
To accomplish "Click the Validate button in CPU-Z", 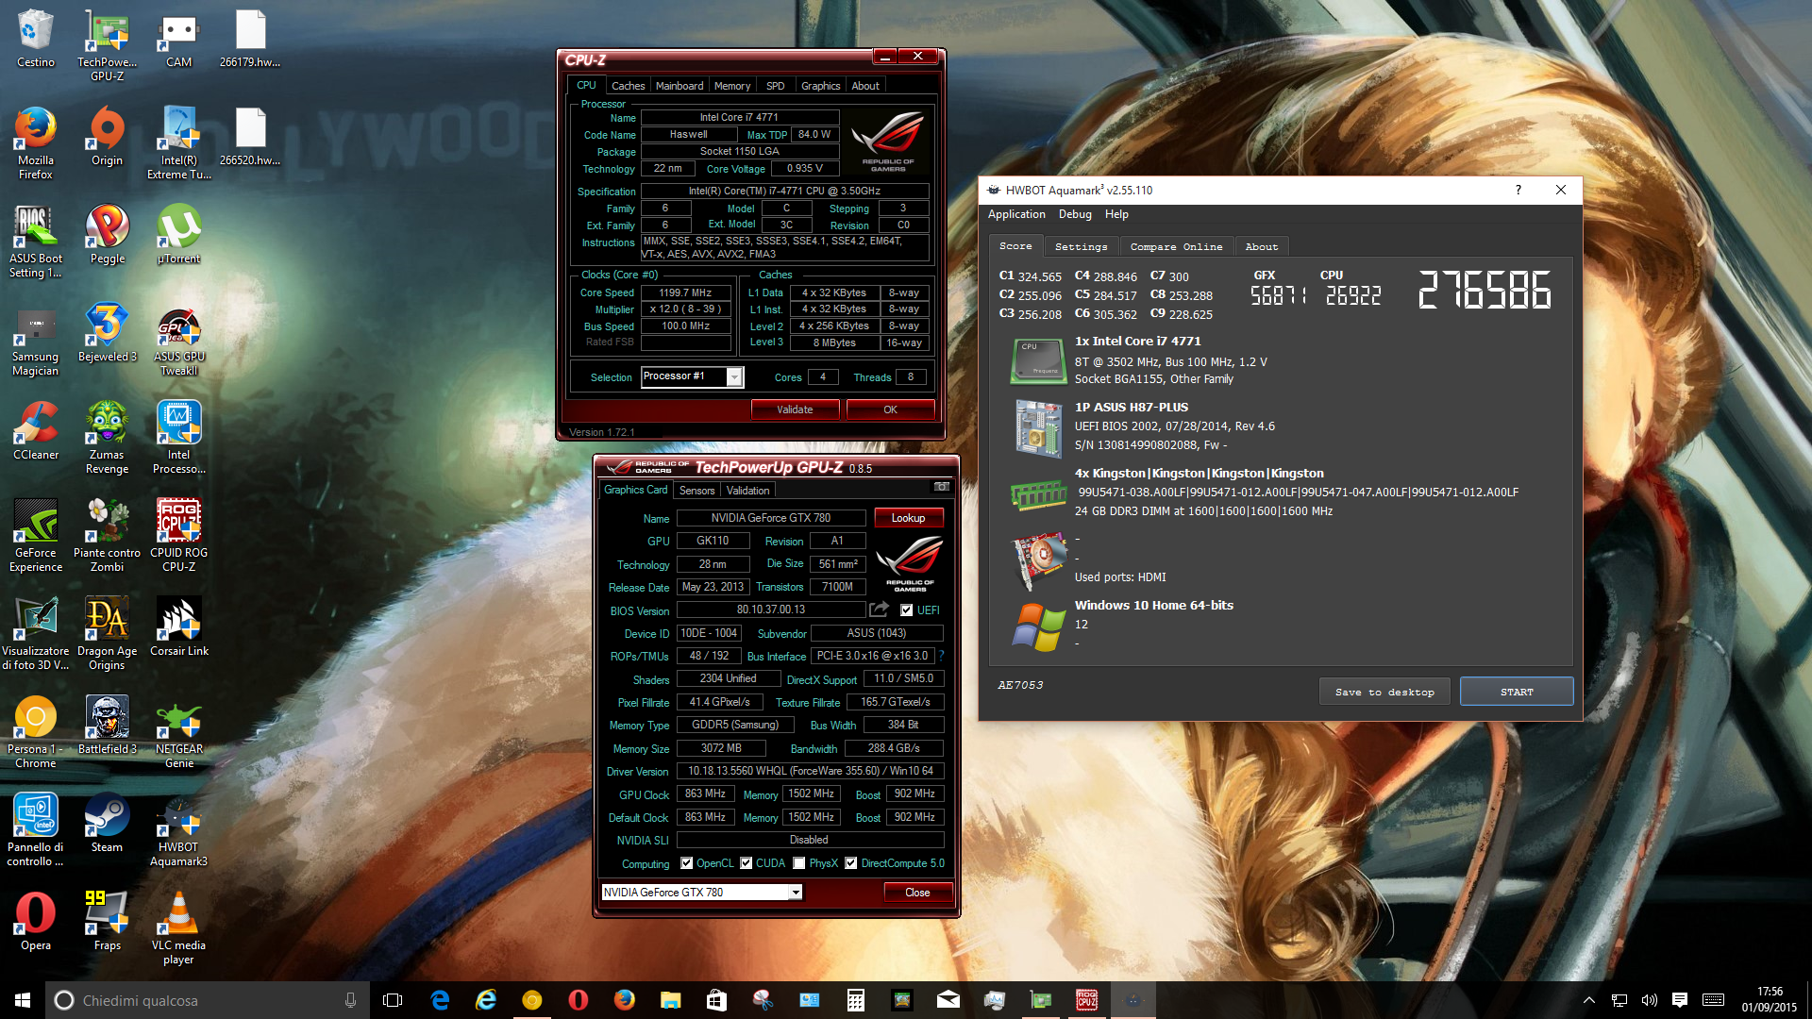I will point(795,409).
